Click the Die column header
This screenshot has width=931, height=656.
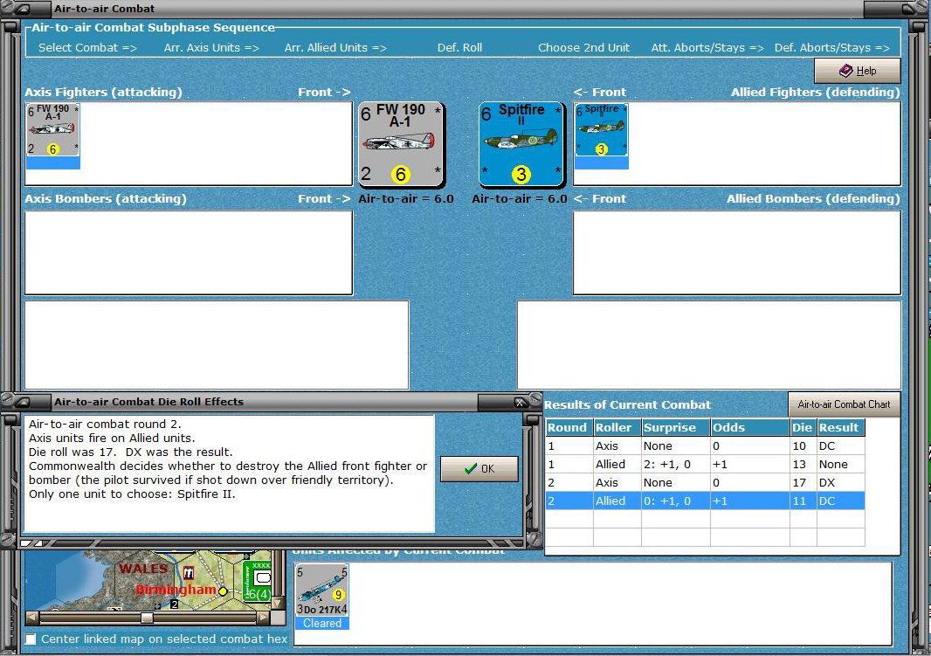tap(803, 427)
